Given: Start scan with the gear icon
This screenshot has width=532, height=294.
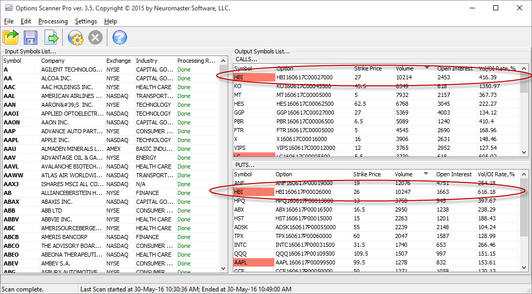Looking at the screenshot, I should pos(75,37).
